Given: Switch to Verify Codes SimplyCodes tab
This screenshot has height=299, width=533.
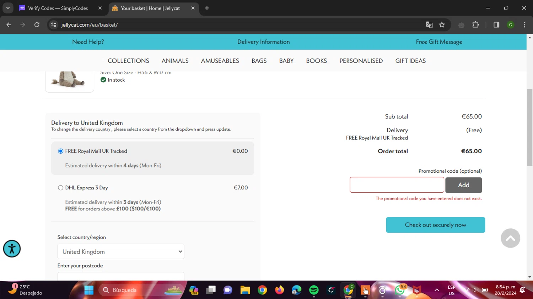Looking at the screenshot, I should 58,8.
